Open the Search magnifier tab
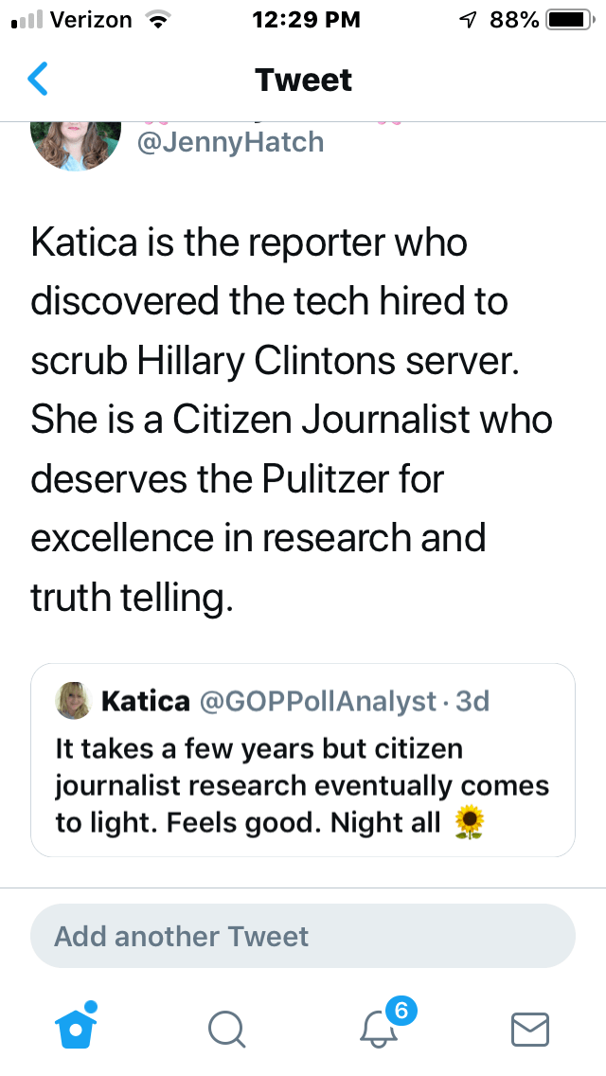The height and width of the screenshot is (1076, 606). 227,1028
